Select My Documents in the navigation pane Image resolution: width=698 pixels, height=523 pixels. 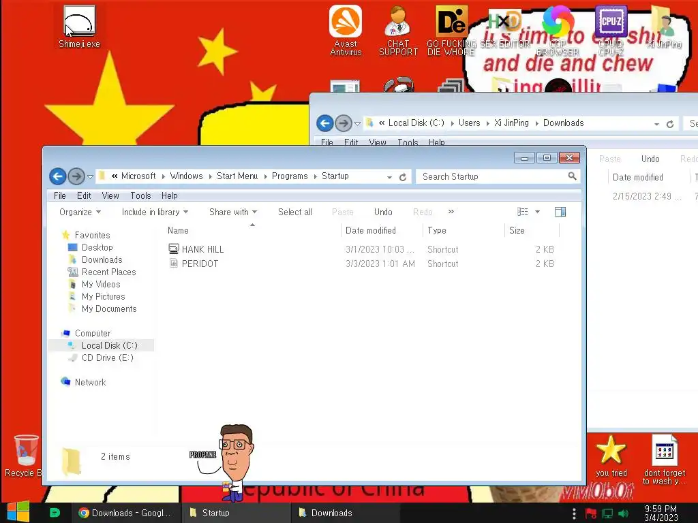click(102, 308)
